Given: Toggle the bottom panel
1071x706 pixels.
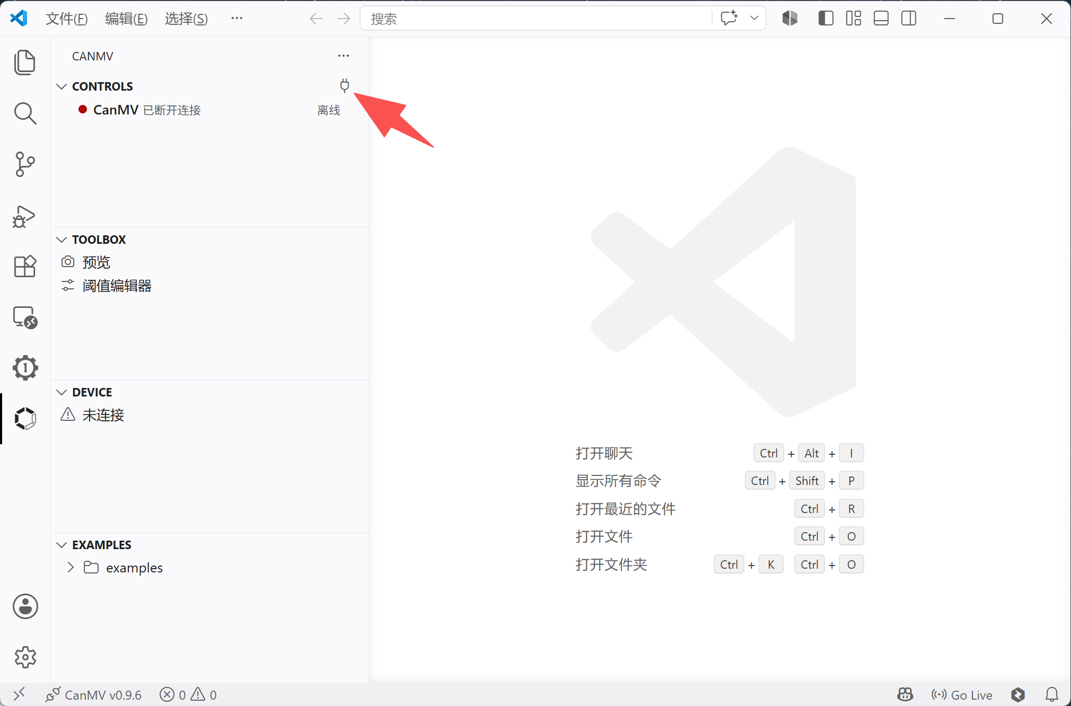Looking at the screenshot, I should coord(881,19).
